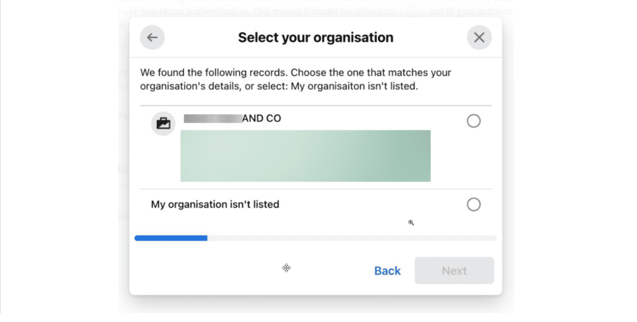
Task: Choose the My organisation isn't listed radio
Action: 474,204
